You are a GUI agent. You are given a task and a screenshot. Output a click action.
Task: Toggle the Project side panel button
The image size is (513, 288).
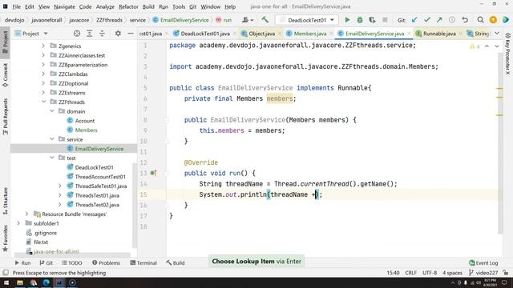[x=6, y=42]
